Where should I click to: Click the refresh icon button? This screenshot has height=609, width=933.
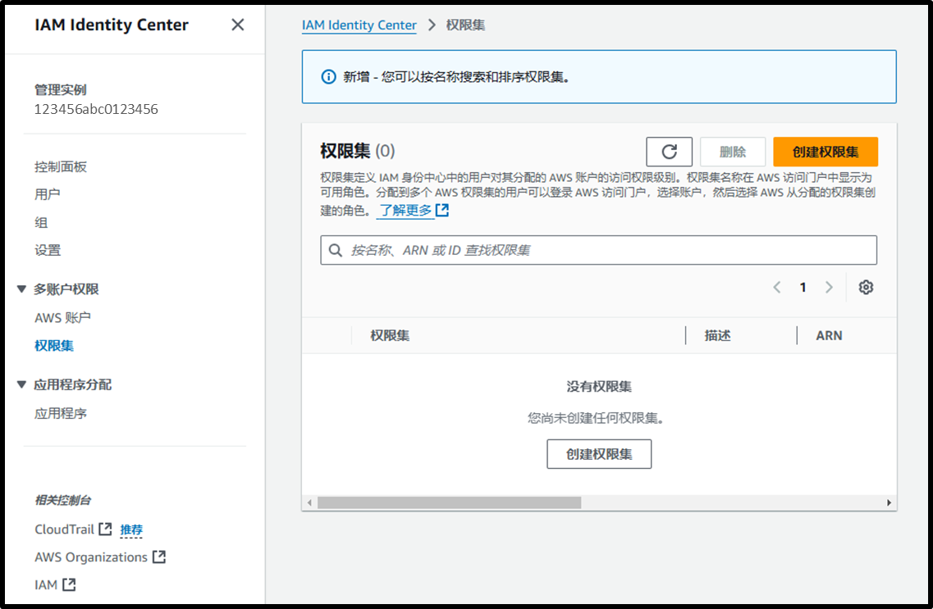click(669, 152)
